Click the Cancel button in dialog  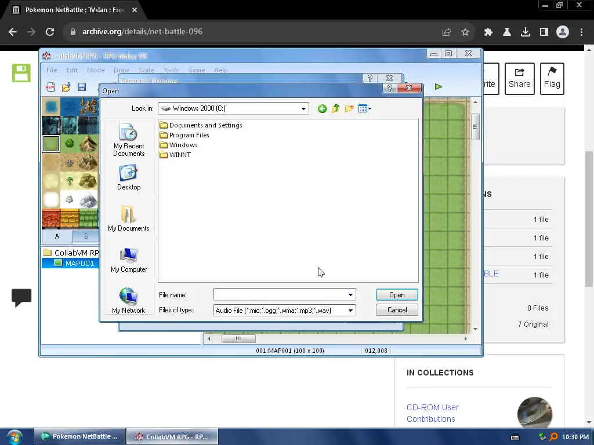tap(397, 310)
